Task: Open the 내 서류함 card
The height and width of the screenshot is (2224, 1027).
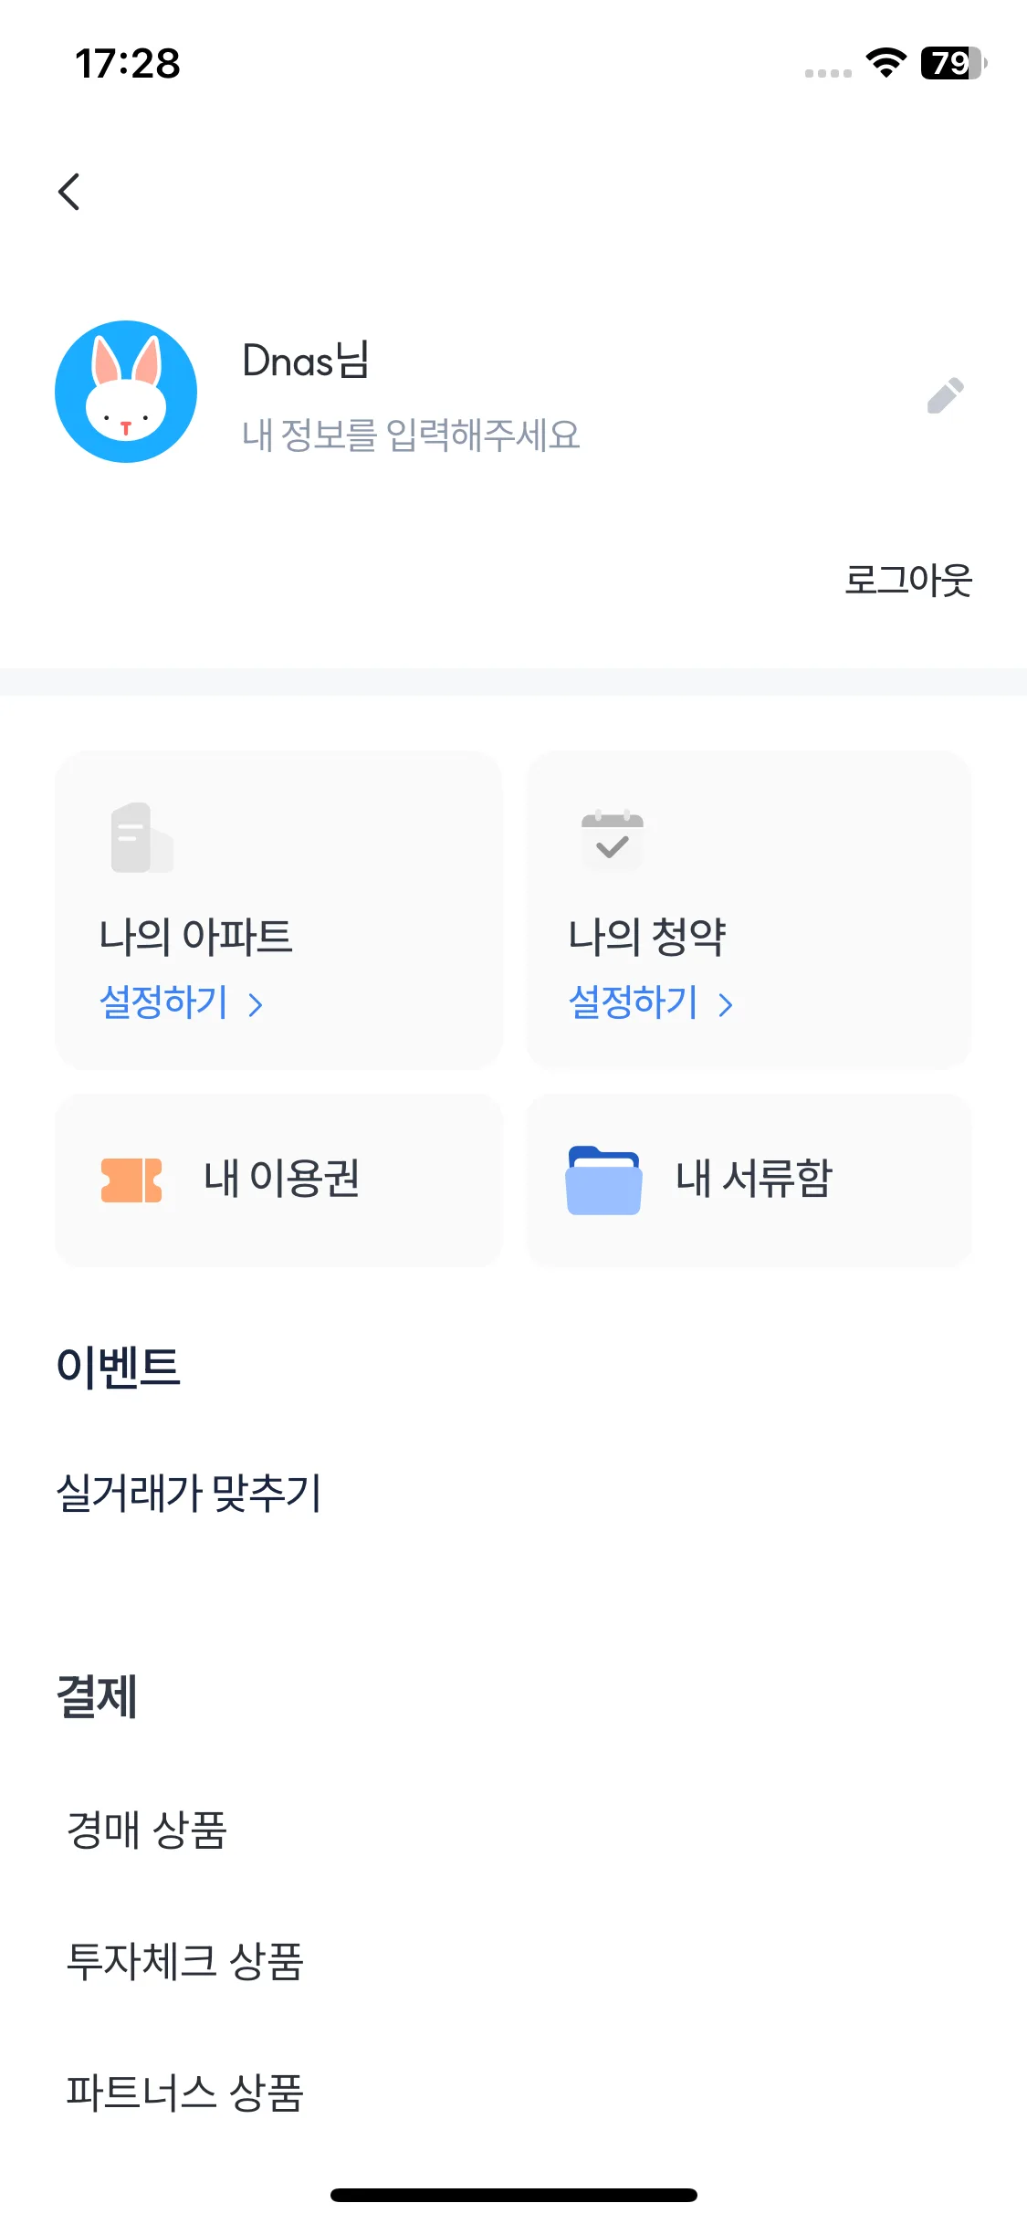Action: (749, 1180)
